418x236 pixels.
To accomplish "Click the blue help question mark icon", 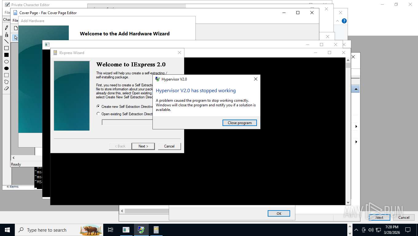I will (x=344, y=21).
